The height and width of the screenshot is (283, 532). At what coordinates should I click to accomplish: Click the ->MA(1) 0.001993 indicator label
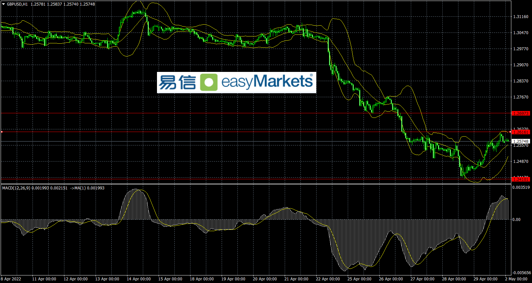pyautogui.click(x=87, y=188)
